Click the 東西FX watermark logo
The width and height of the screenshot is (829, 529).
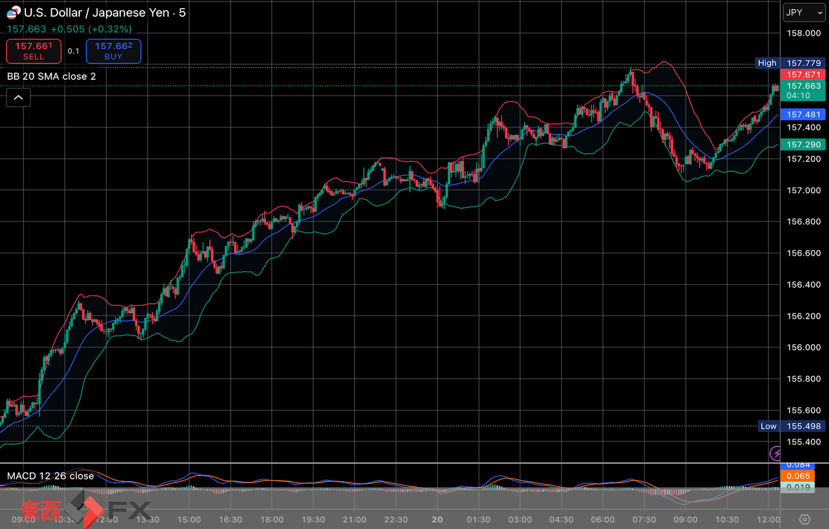(x=86, y=510)
